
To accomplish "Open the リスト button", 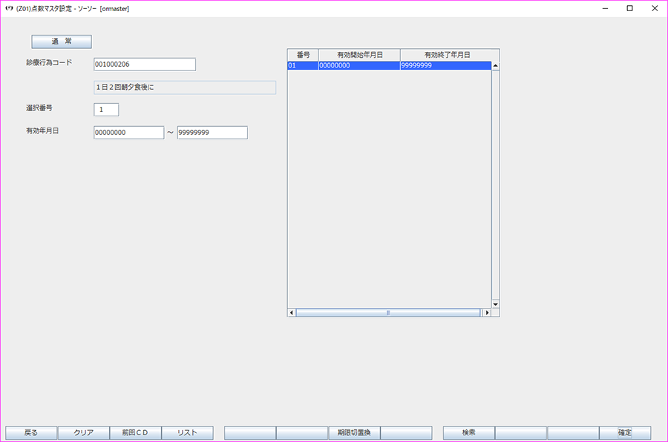I will click(x=187, y=432).
